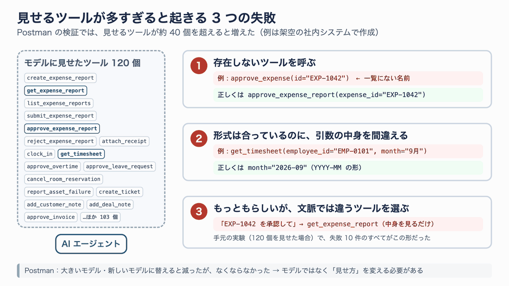Select the green line '正しくは month="2026-09"'

[348, 168]
